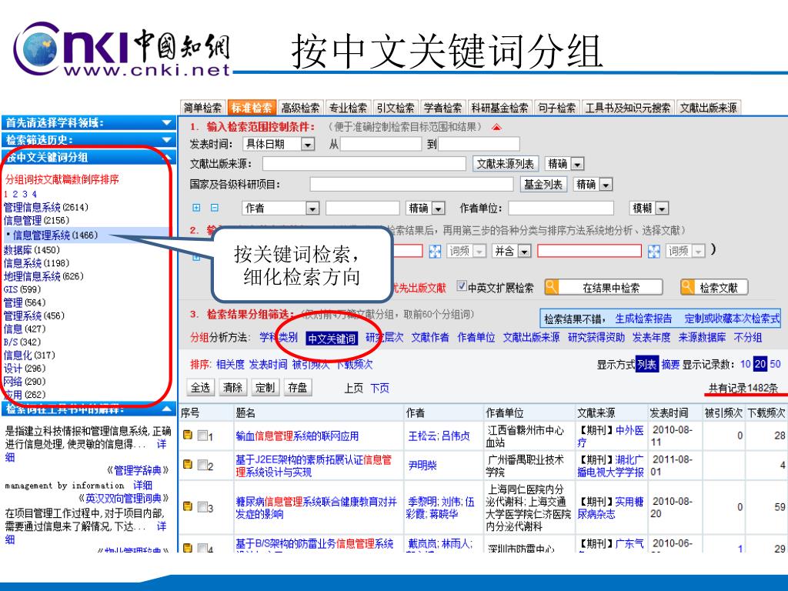Click the blue plus icon beside 作者 row
Image resolution: width=788 pixels, height=591 pixels.
coord(196,208)
